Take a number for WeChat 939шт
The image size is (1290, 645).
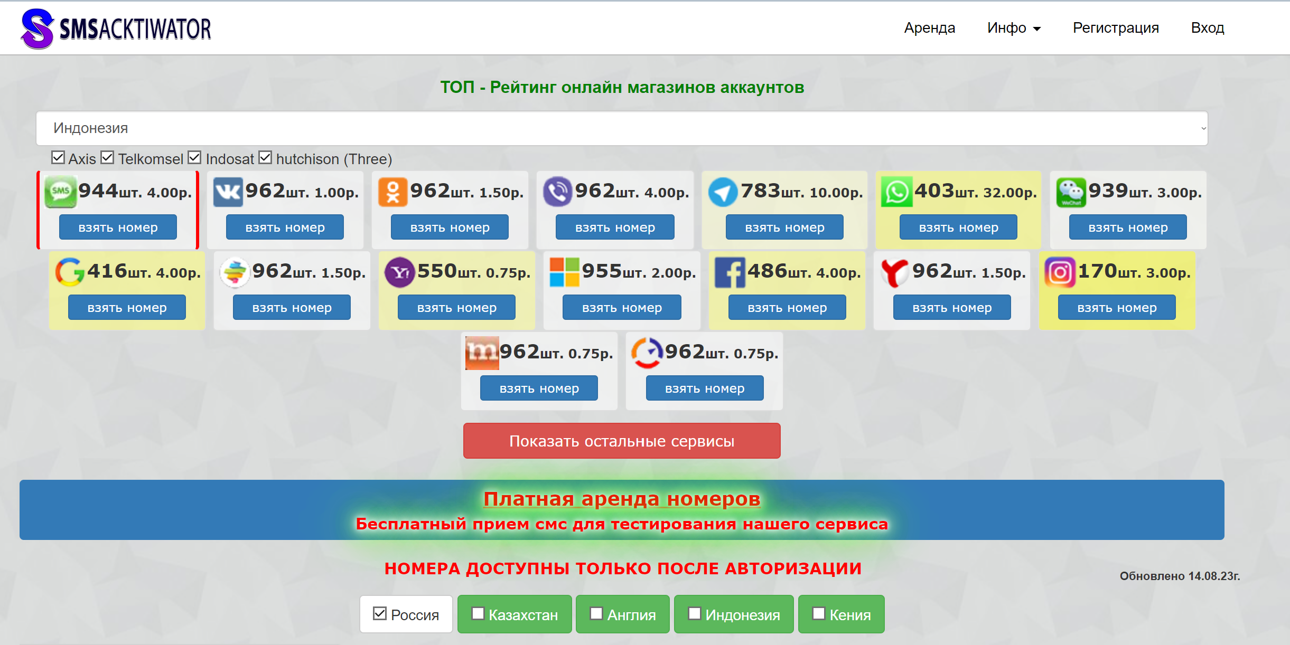[1128, 227]
